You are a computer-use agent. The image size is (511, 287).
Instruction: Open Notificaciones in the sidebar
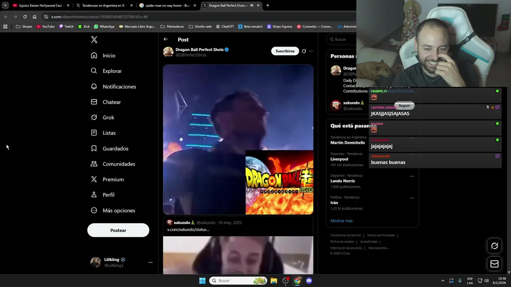(113, 86)
